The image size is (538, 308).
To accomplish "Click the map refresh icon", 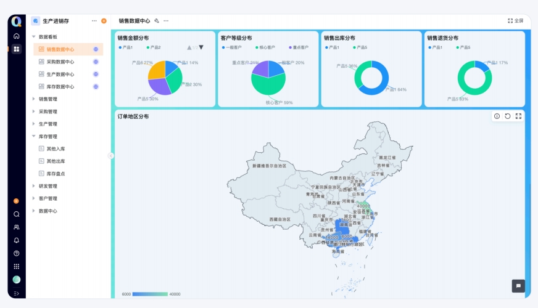I will click(x=508, y=116).
